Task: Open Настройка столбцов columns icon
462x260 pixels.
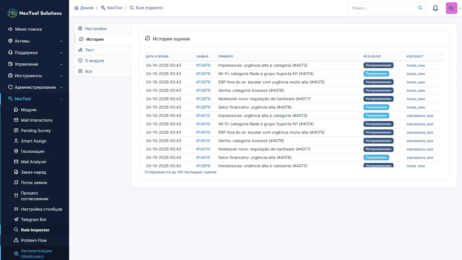Action: point(16,209)
